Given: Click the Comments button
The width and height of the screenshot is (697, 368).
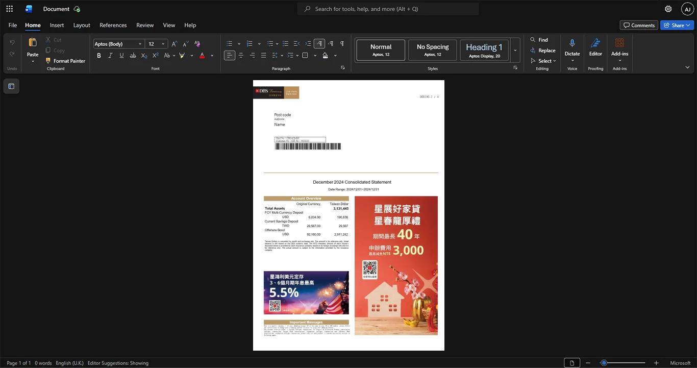Looking at the screenshot, I should click(639, 25).
